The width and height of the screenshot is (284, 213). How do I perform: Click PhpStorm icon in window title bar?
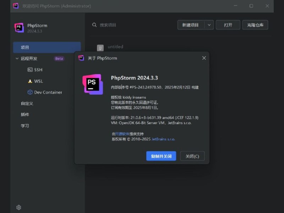[x=16, y=6]
